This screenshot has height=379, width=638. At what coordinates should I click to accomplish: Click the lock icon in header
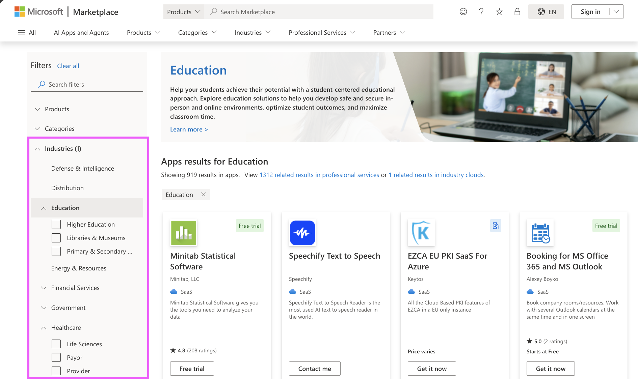517,12
